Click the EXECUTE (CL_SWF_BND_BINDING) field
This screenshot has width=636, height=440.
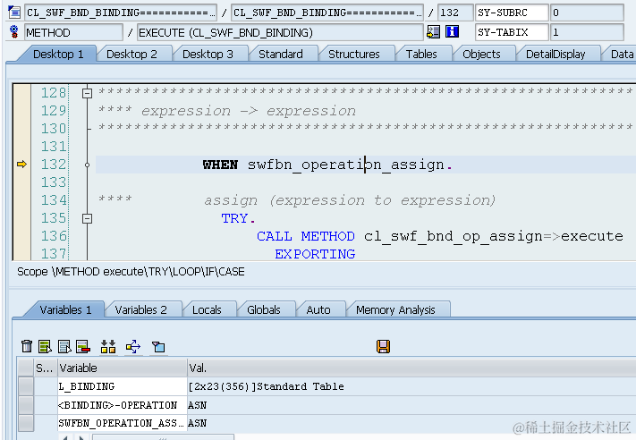(x=280, y=32)
